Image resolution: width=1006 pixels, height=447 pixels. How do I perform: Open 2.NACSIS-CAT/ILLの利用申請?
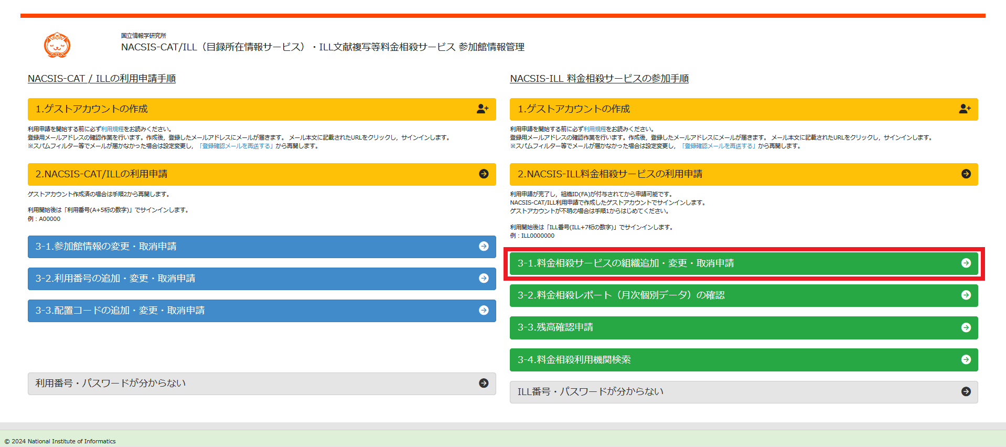(x=262, y=174)
